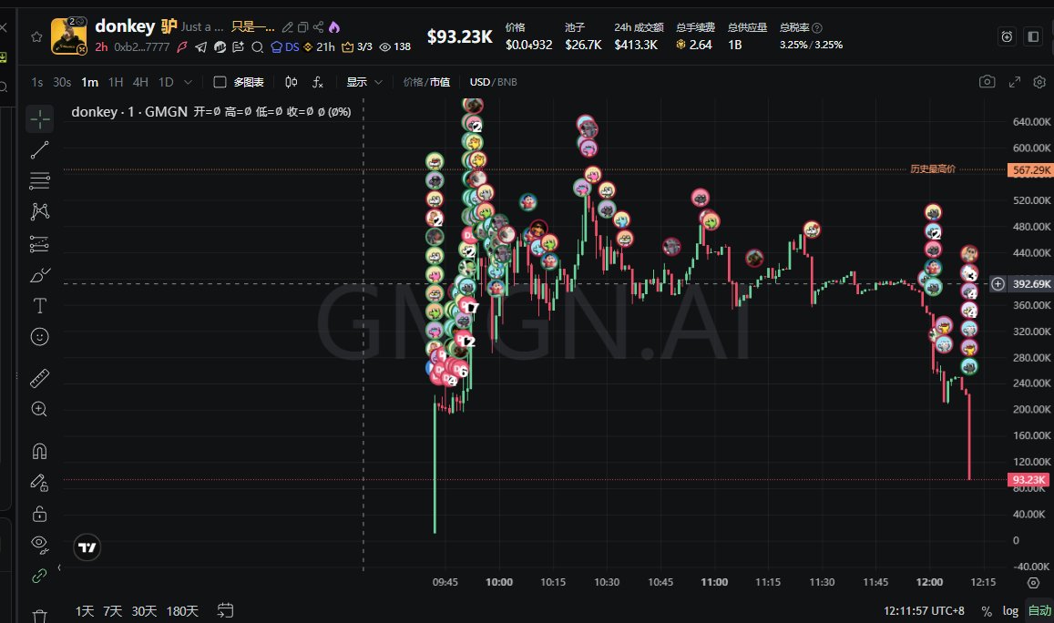Image resolution: width=1054 pixels, height=623 pixels.
Task: Click the TradingView logo badge
Action: [x=87, y=547]
